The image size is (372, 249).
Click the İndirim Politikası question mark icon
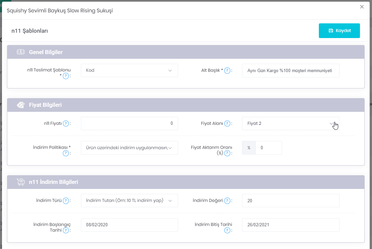(x=66, y=153)
